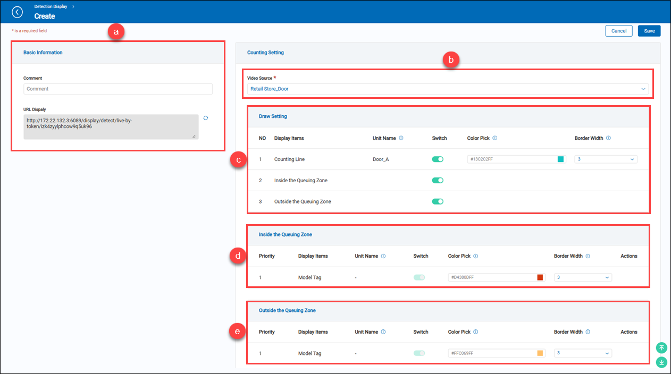Turn off Outside the Queuing Zone switch
The height and width of the screenshot is (374, 671).
438,202
